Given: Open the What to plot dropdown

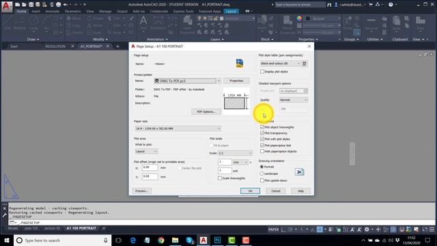Looking at the screenshot, I should pos(146,152).
